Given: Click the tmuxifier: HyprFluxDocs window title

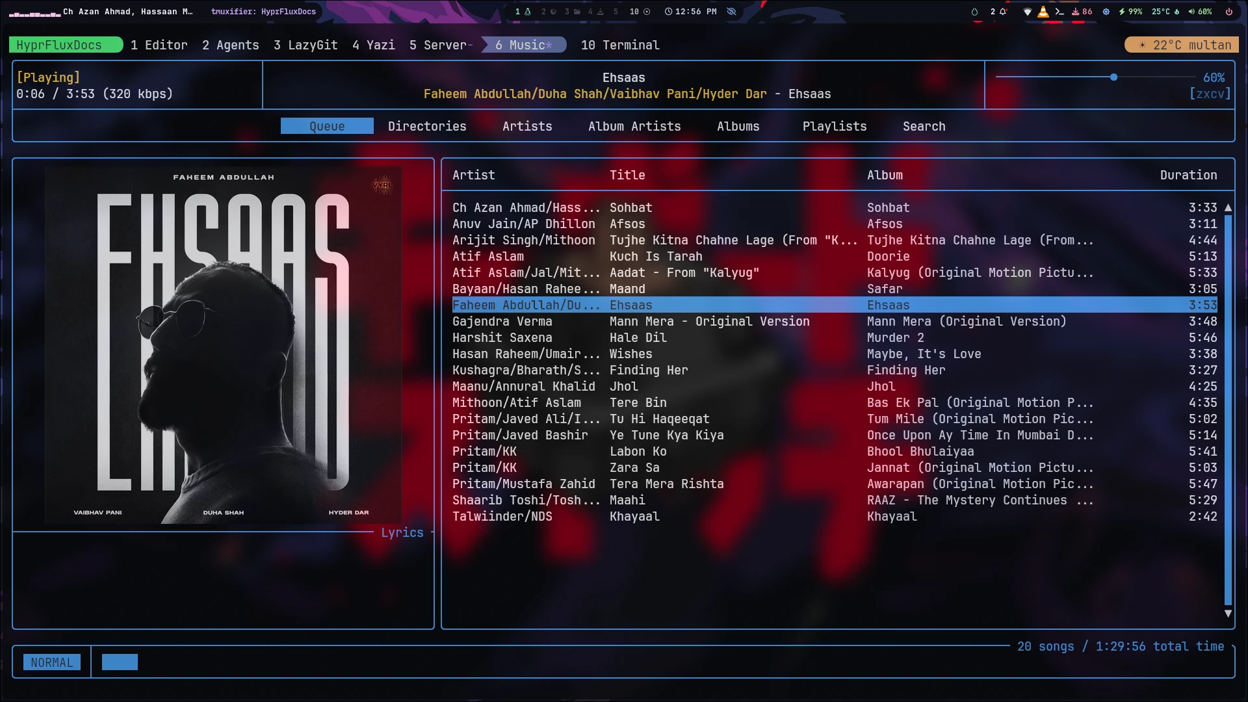Looking at the screenshot, I should tap(263, 12).
